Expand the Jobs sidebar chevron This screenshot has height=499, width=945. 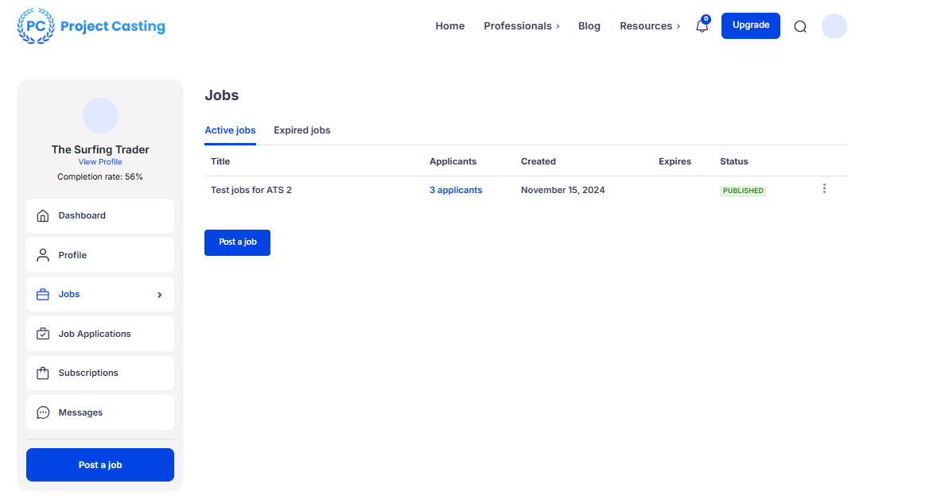point(159,295)
